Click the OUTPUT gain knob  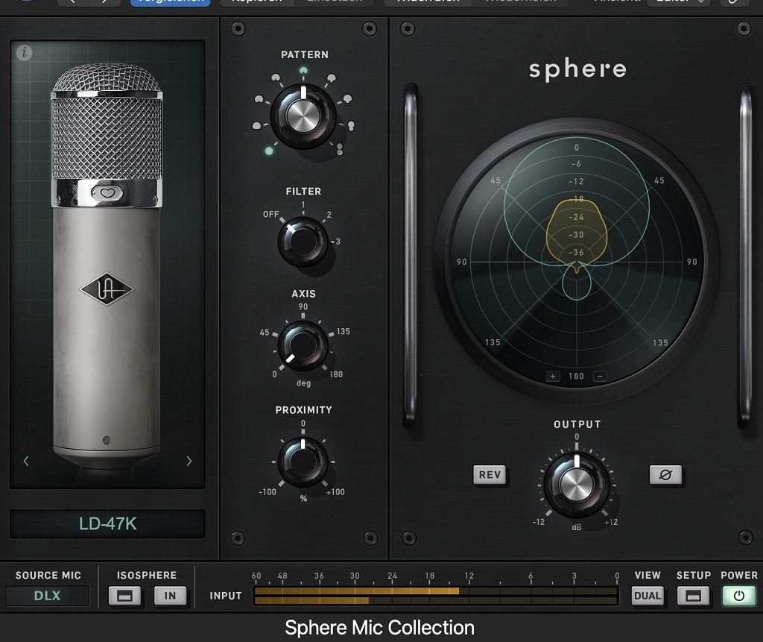(576, 485)
